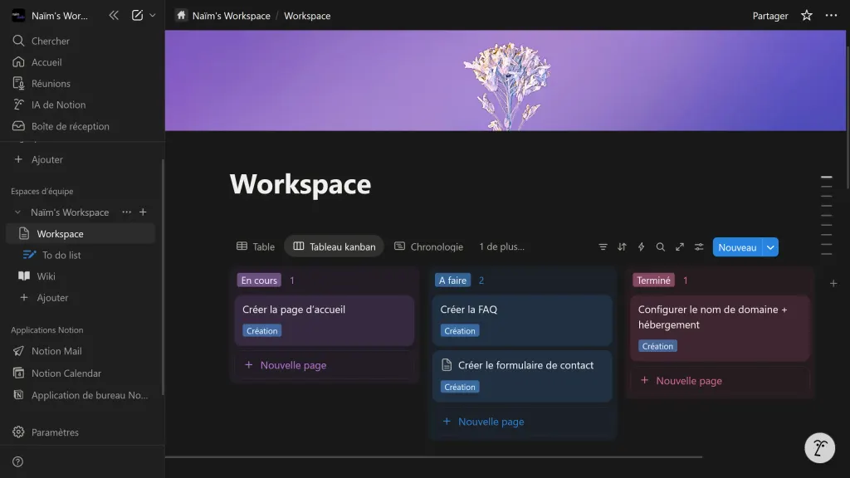The height and width of the screenshot is (478, 850).
Task: Open dropdown arrow next to compose icon
Action: (x=153, y=15)
